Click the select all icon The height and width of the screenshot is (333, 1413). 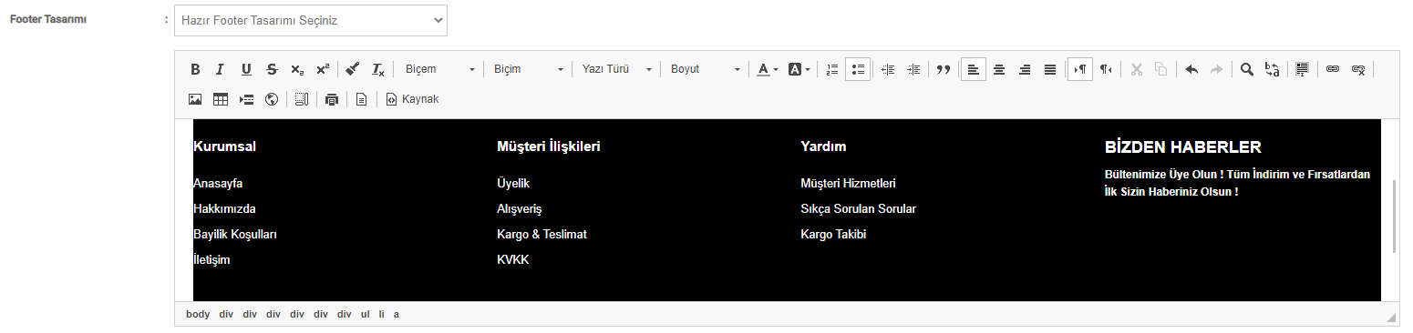pos(1303,69)
